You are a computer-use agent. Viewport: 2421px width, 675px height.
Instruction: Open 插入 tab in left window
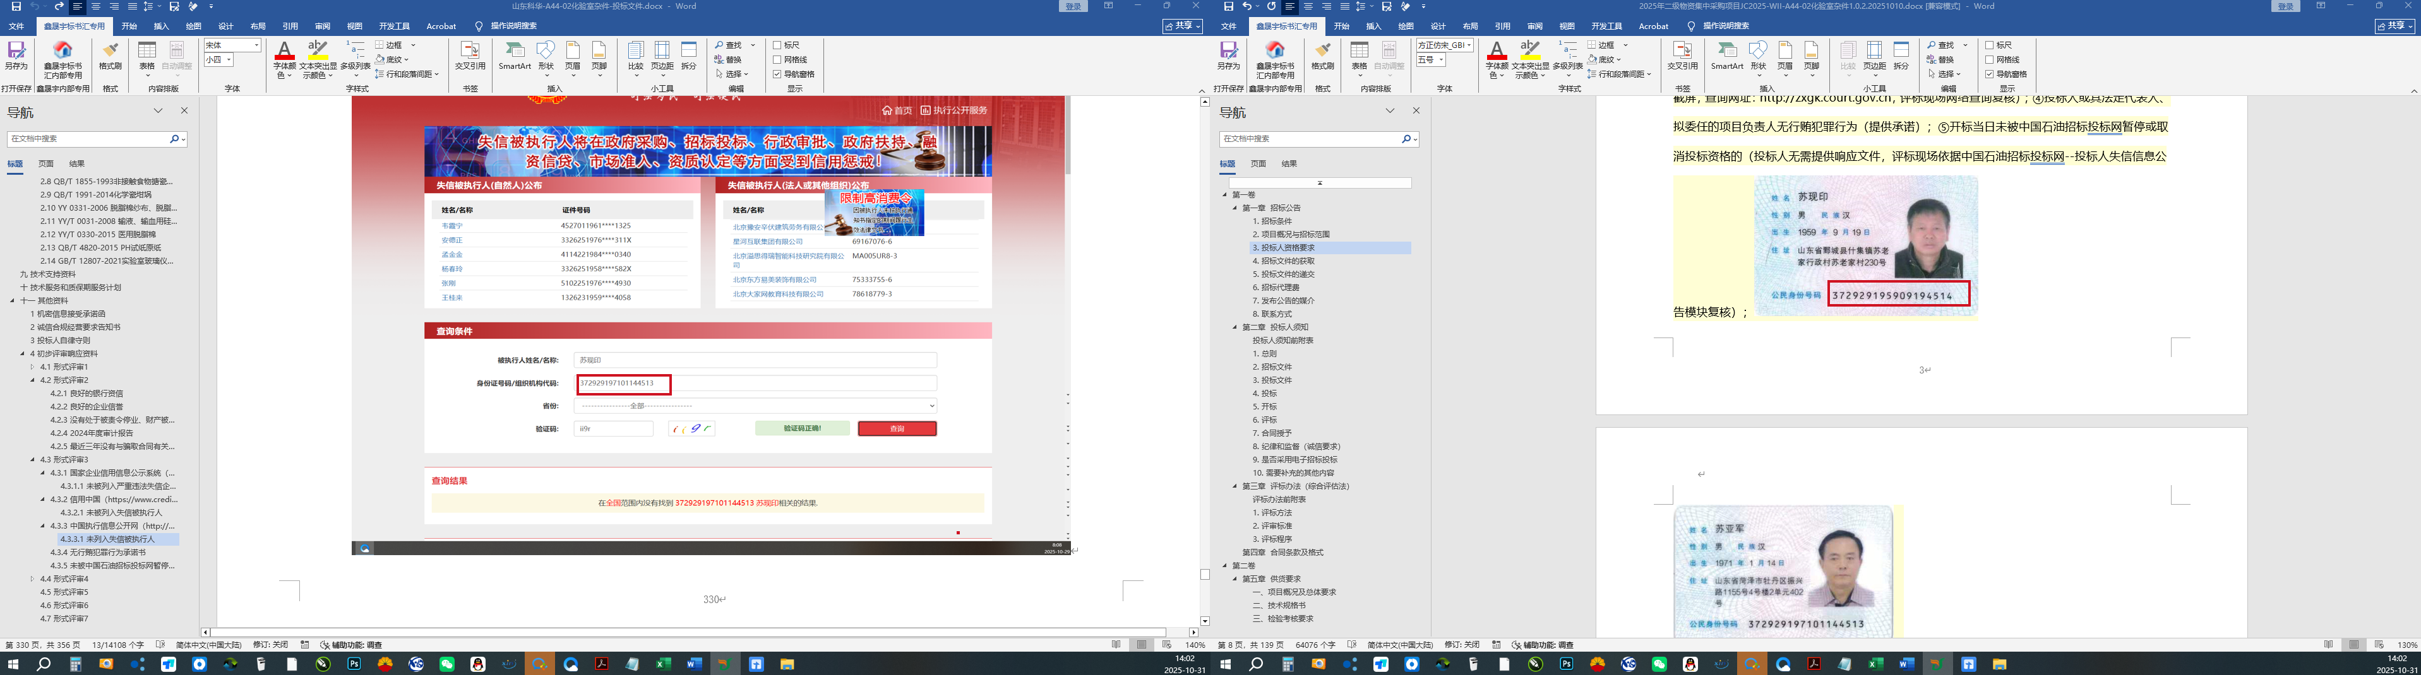pyautogui.click(x=162, y=26)
